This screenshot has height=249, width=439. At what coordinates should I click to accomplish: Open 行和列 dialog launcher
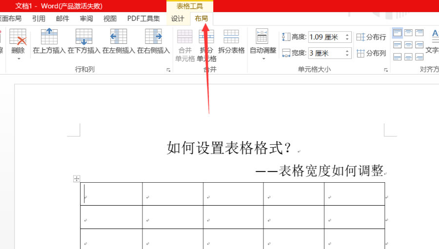[169, 70]
